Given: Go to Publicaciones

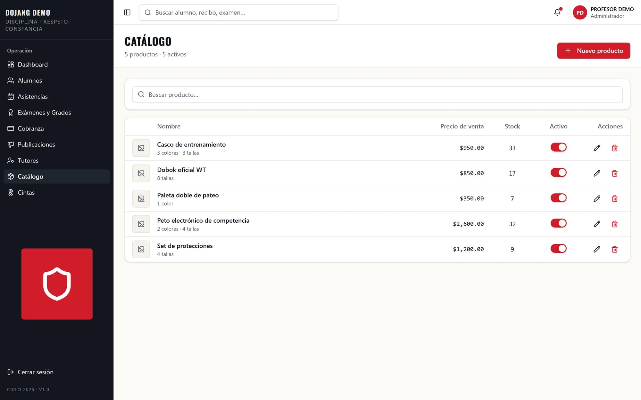Looking at the screenshot, I should click(57, 144).
